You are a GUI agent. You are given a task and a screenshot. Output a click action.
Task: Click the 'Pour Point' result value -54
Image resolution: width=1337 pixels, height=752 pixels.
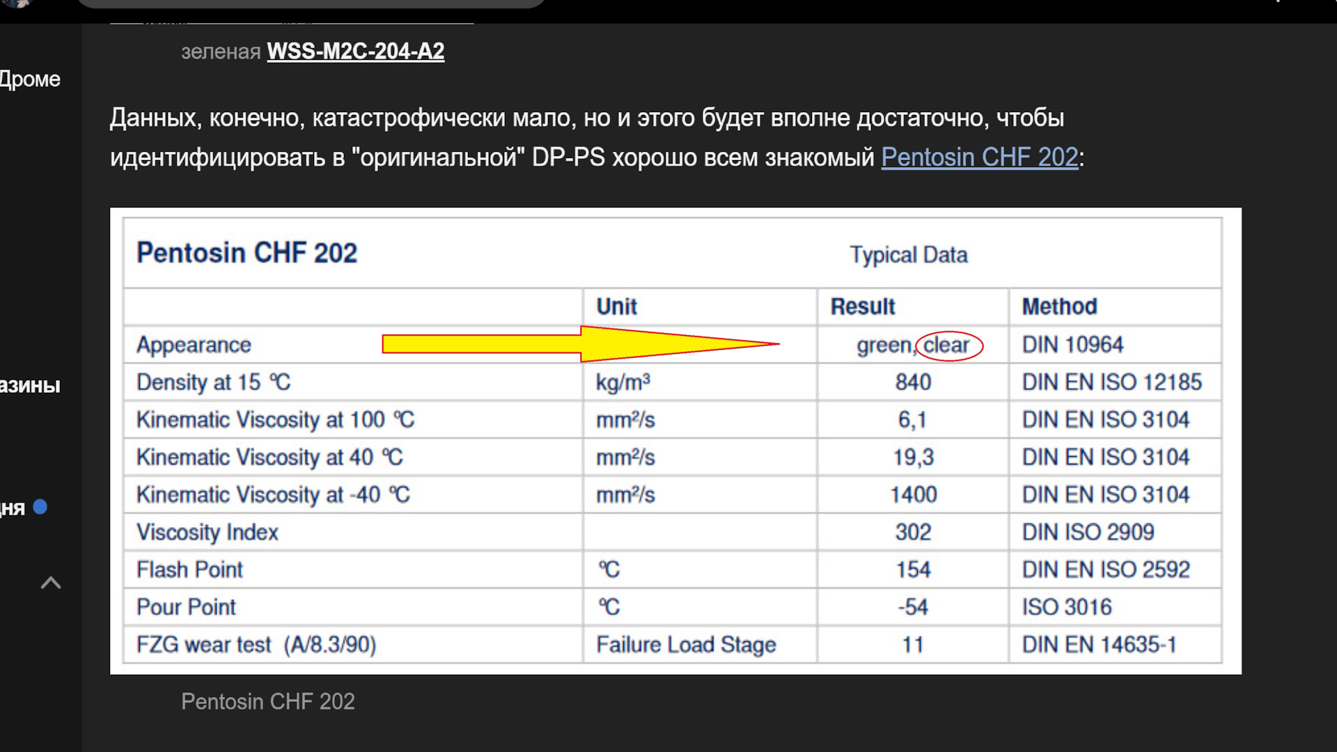tap(912, 607)
